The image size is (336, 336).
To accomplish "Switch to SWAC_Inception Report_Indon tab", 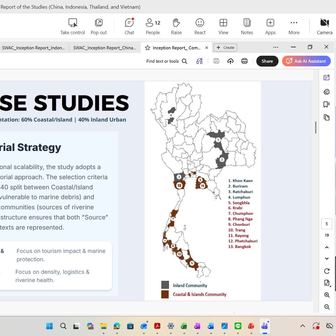I will 33,48.
